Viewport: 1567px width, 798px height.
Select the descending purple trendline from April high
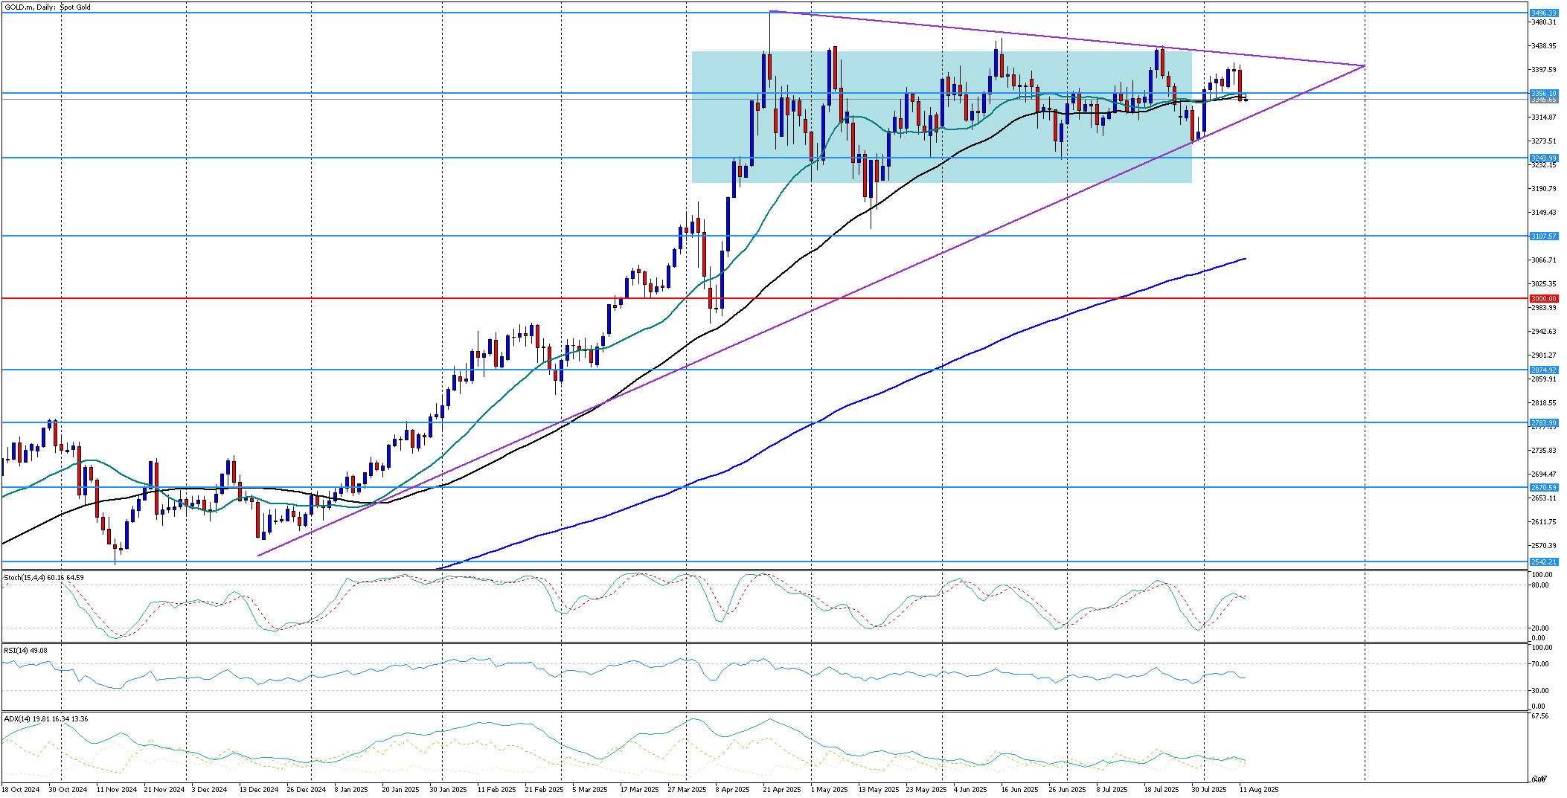[1067, 39]
